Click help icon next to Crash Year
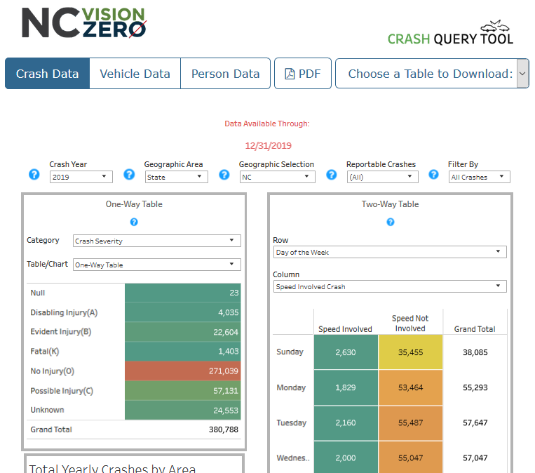535x473 pixels. coord(34,175)
